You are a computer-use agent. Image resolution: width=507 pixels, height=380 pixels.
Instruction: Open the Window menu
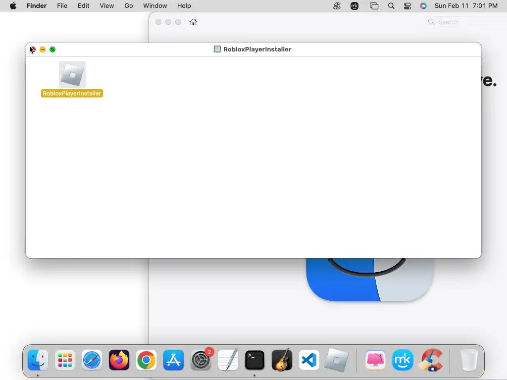coord(155,6)
